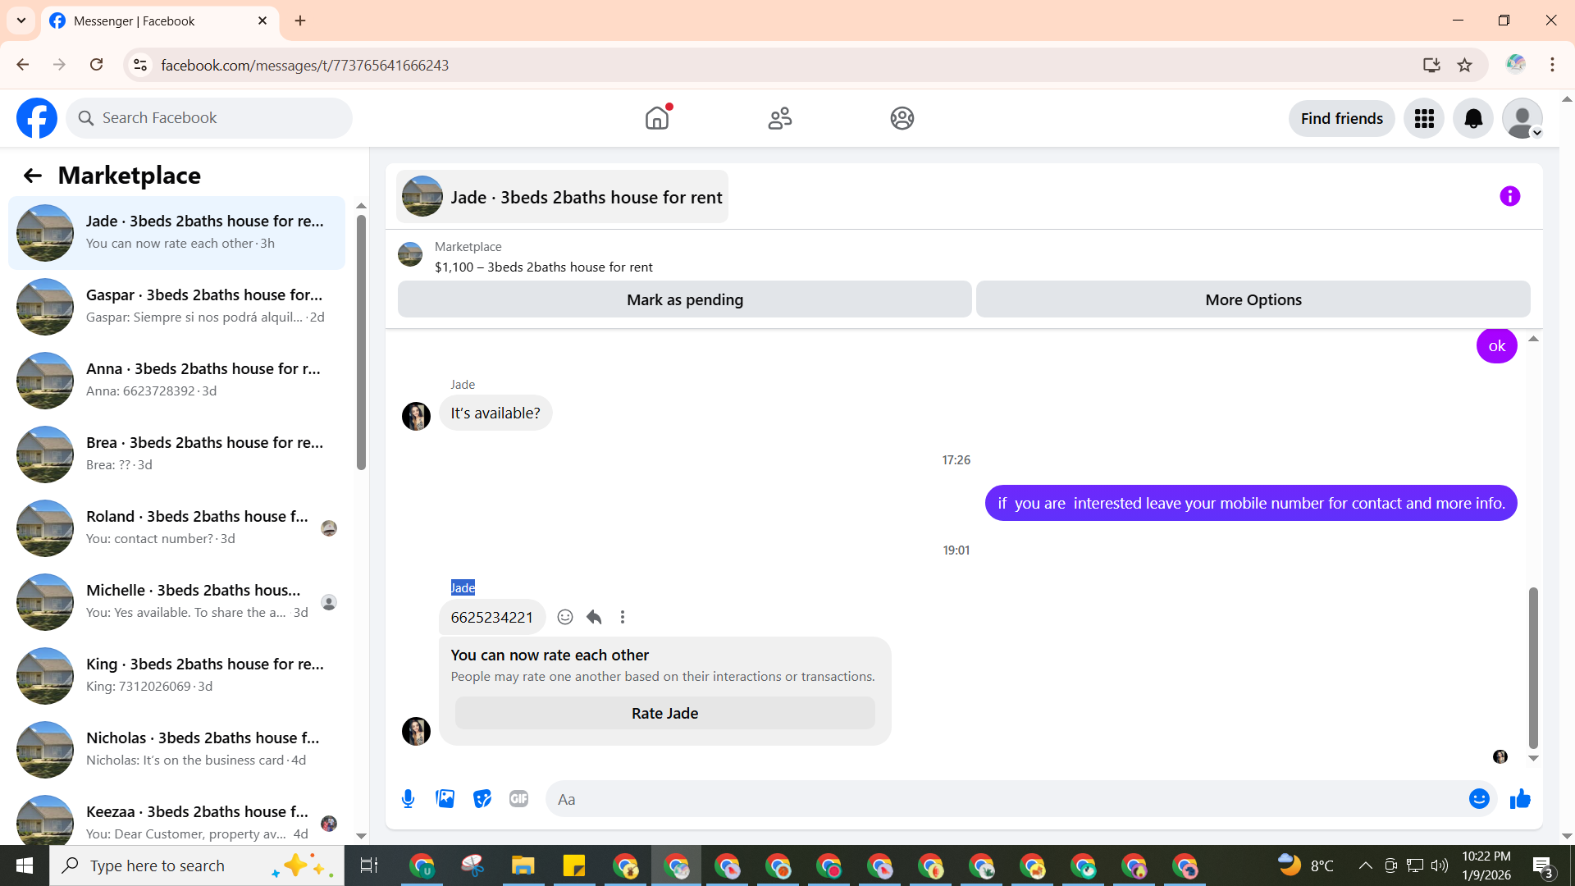Image resolution: width=1575 pixels, height=886 pixels.
Task: Open the Facebook notifications bell
Action: (x=1473, y=119)
